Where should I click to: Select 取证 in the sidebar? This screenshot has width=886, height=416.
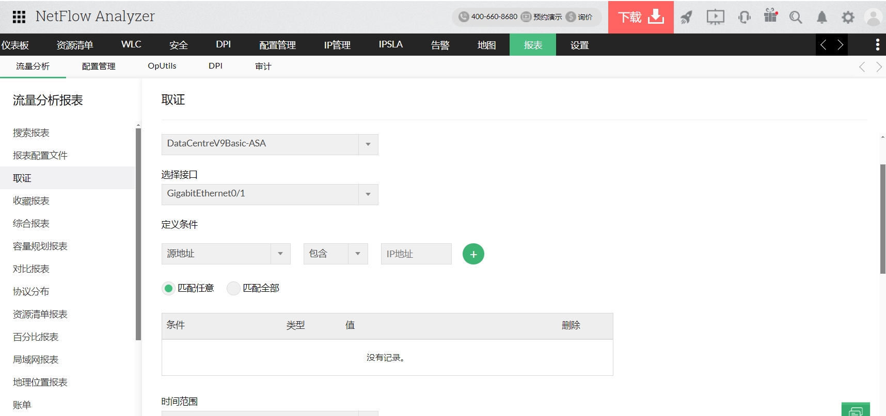[67, 178]
